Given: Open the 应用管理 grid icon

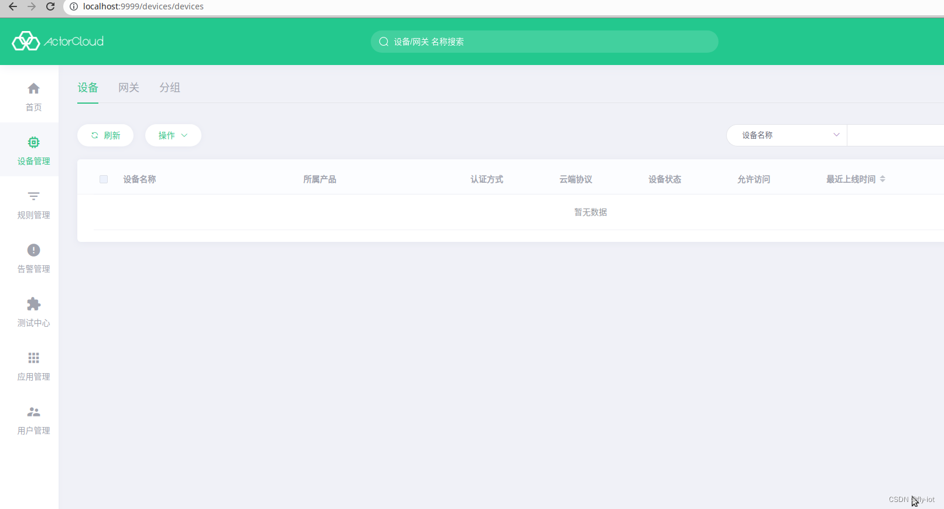Looking at the screenshot, I should (x=33, y=358).
